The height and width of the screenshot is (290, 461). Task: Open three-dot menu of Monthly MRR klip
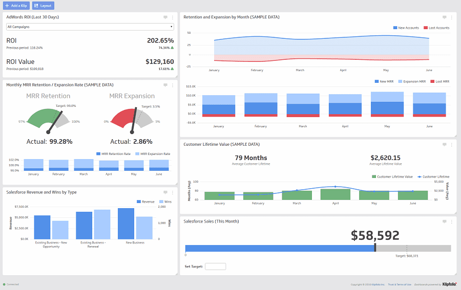coord(172,85)
